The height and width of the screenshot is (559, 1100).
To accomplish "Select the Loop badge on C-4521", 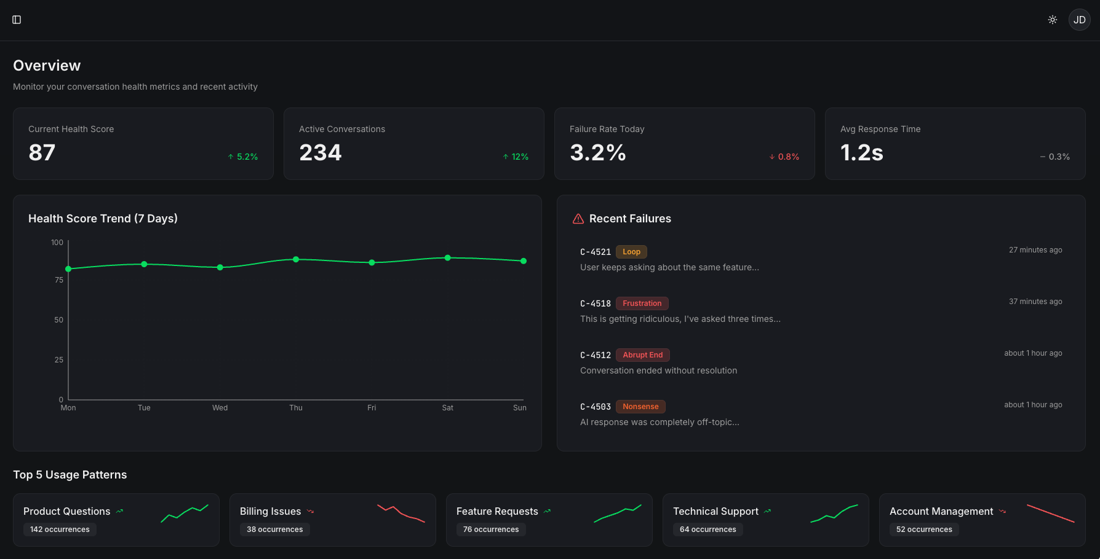I will [x=631, y=252].
